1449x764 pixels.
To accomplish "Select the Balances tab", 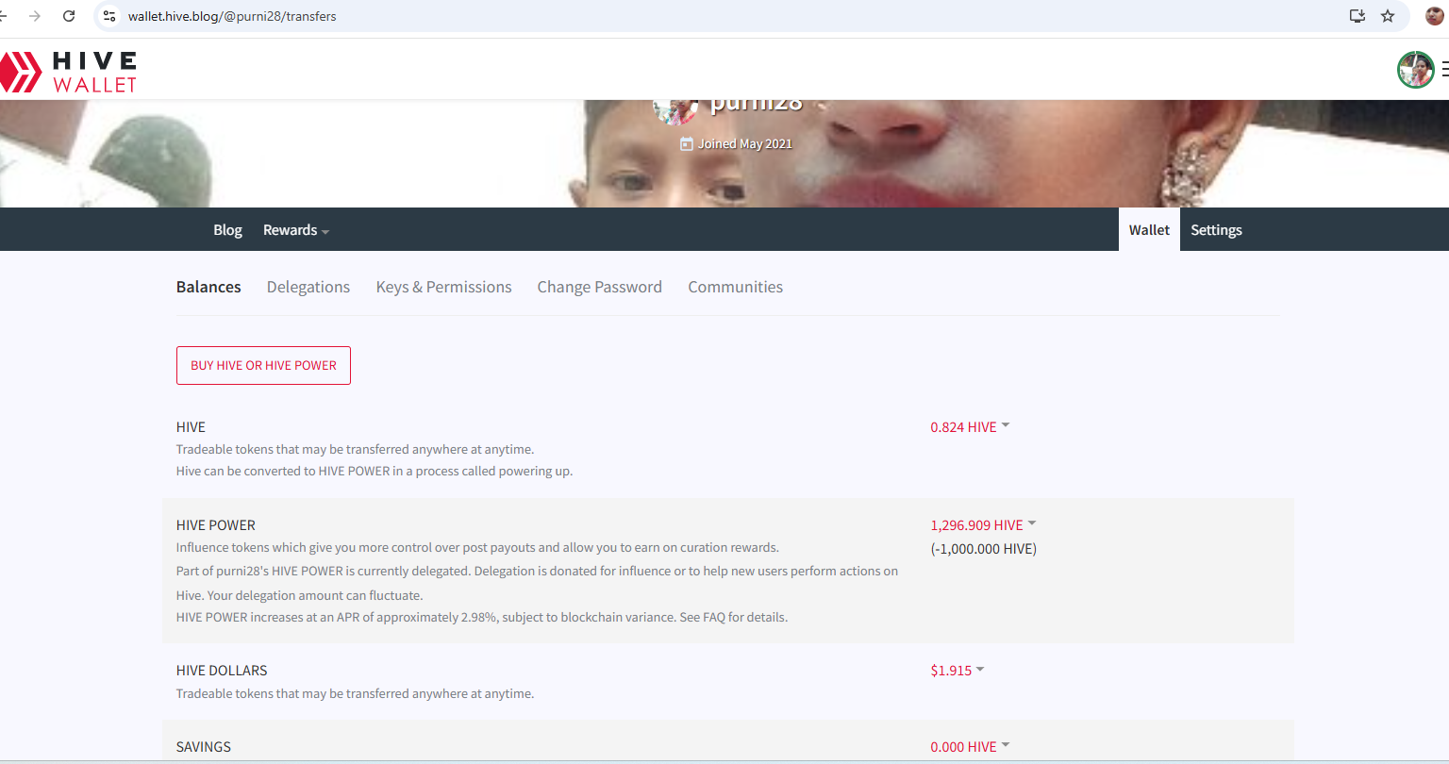I will pos(208,287).
